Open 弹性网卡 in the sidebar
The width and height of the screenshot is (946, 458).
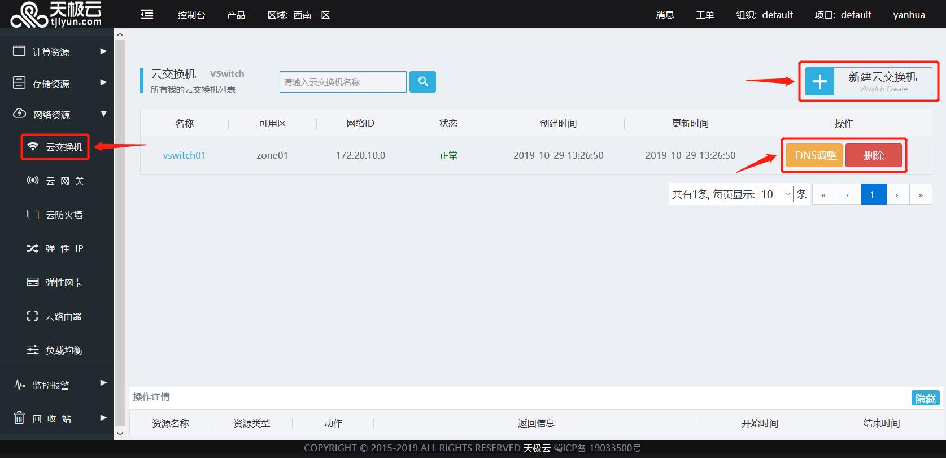(56, 282)
